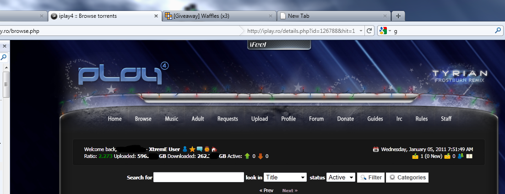
Task: Open the Guides menu item
Action: point(375,119)
